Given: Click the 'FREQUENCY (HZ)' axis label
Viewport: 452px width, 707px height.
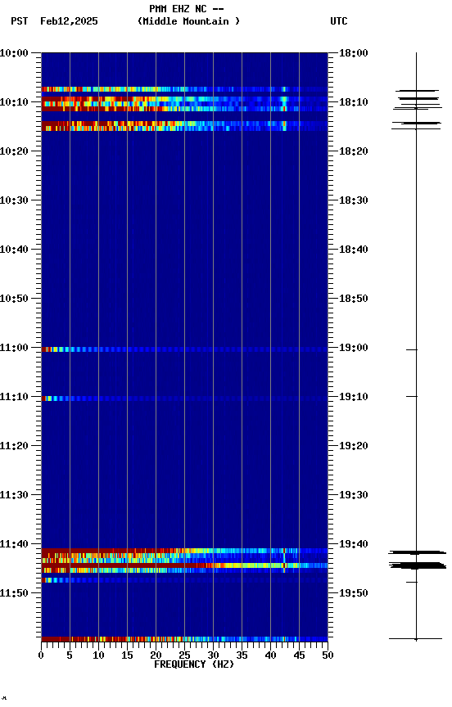Looking at the screenshot, I should coord(194,664).
